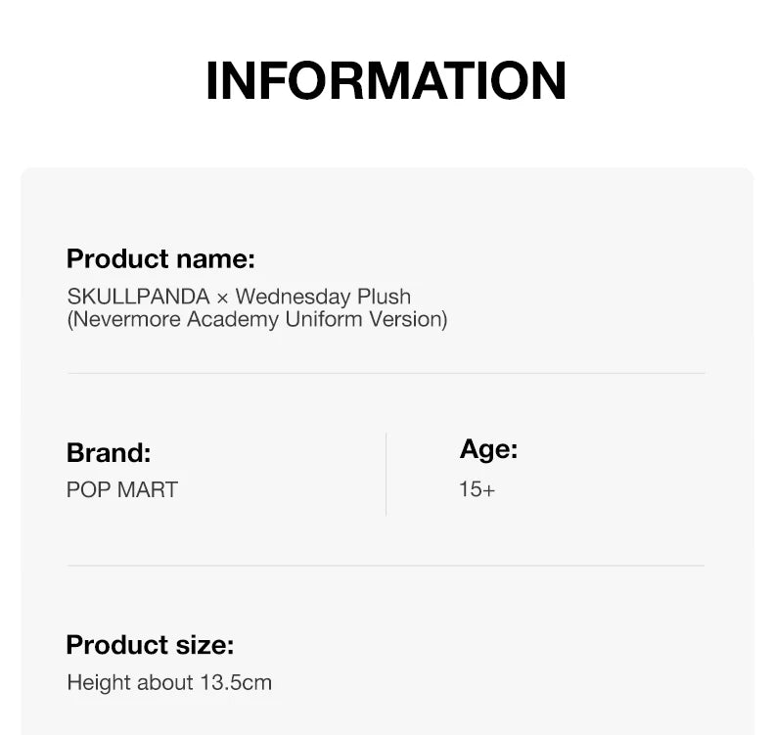Click the horizontal divider above Product size
The width and height of the screenshot is (773, 735).
click(x=386, y=565)
